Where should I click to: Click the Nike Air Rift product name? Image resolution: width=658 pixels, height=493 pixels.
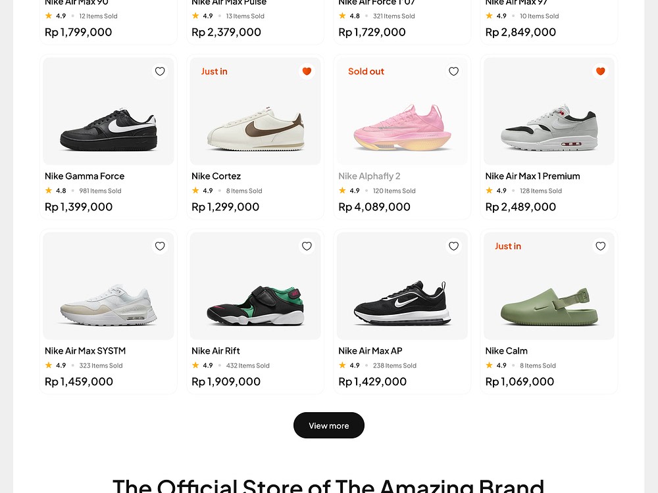[x=216, y=351]
